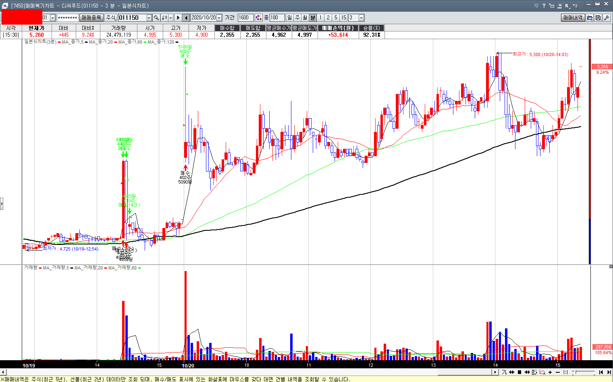Click the colored dots icon next to 기간
The height and width of the screenshot is (382, 613).
click(258, 18)
